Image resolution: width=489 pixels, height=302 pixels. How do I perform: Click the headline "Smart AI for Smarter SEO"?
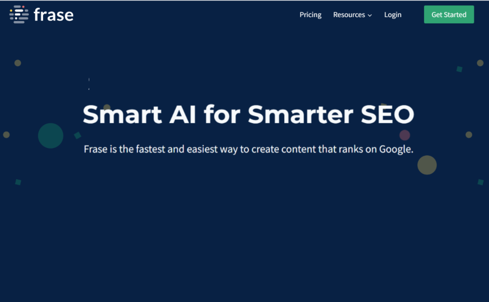[248, 114]
